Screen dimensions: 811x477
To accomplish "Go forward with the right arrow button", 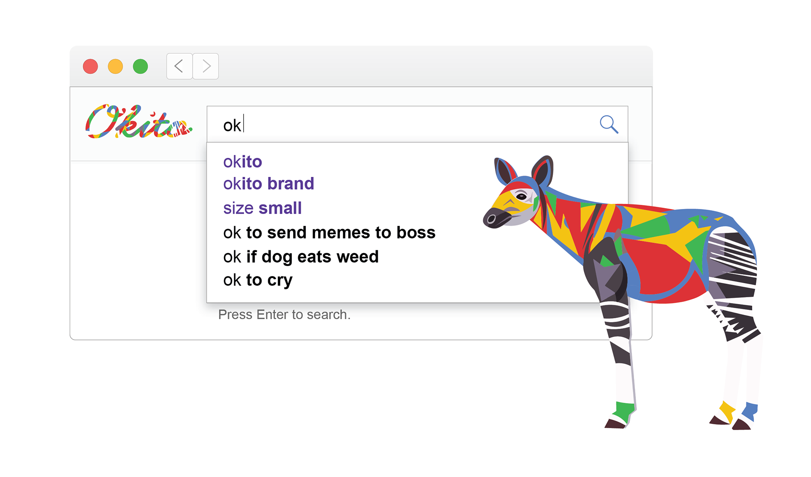I will [x=206, y=66].
